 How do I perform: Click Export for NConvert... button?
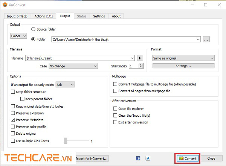(92, 158)
